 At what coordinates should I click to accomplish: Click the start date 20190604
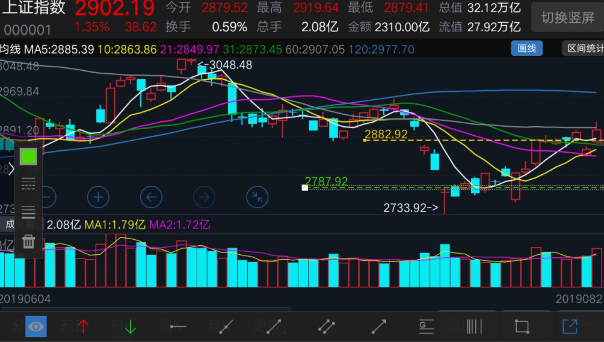[25, 299]
